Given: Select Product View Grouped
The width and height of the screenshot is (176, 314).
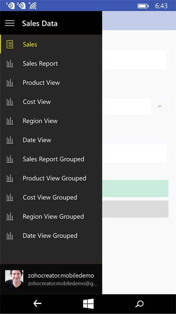Looking at the screenshot, I should 51,178.
